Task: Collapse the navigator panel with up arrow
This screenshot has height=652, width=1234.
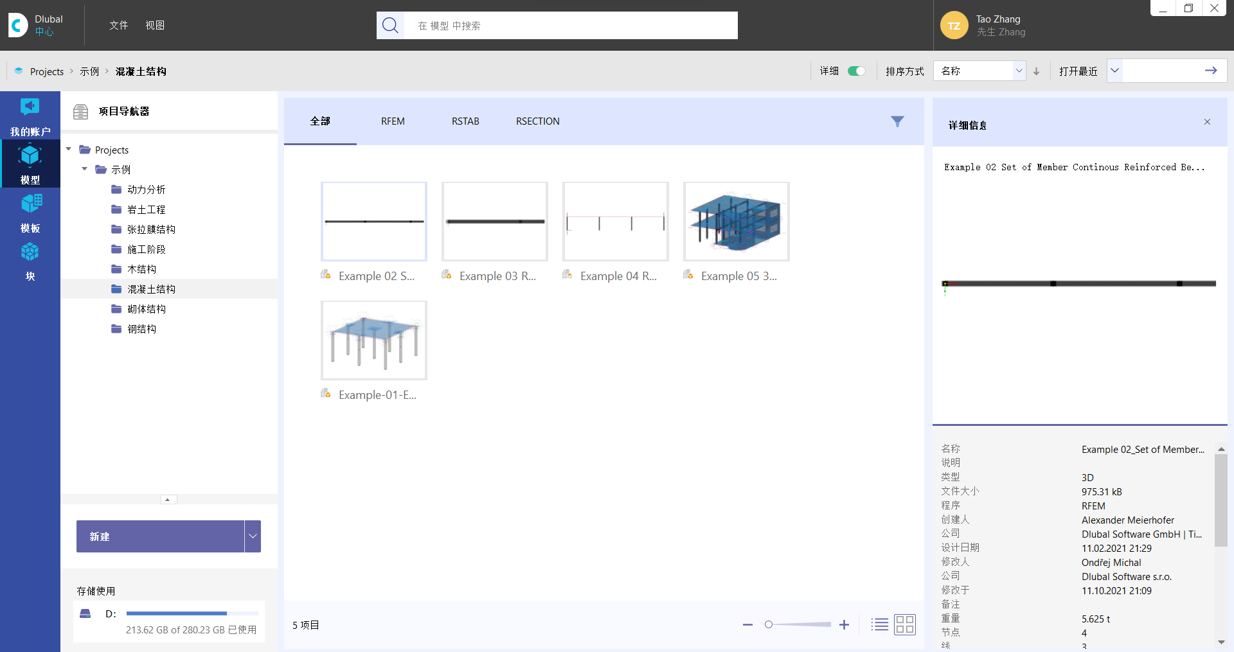Action: (168, 499)
